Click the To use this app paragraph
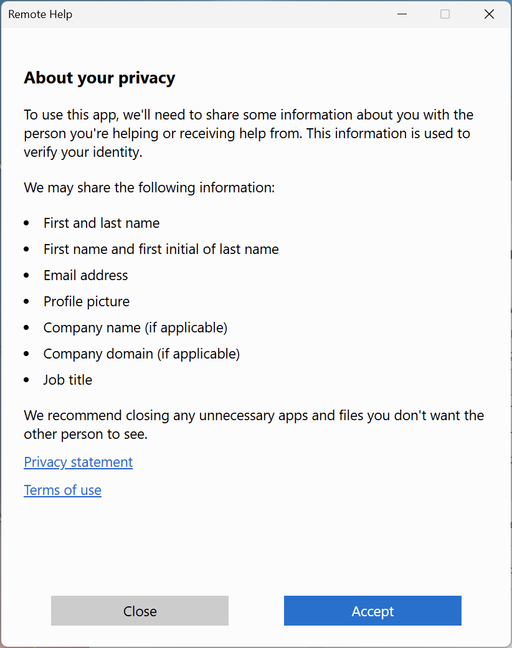 click(249, 133)
